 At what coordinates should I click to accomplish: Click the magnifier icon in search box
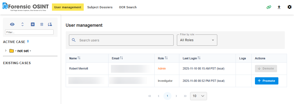tap(74, 40)
